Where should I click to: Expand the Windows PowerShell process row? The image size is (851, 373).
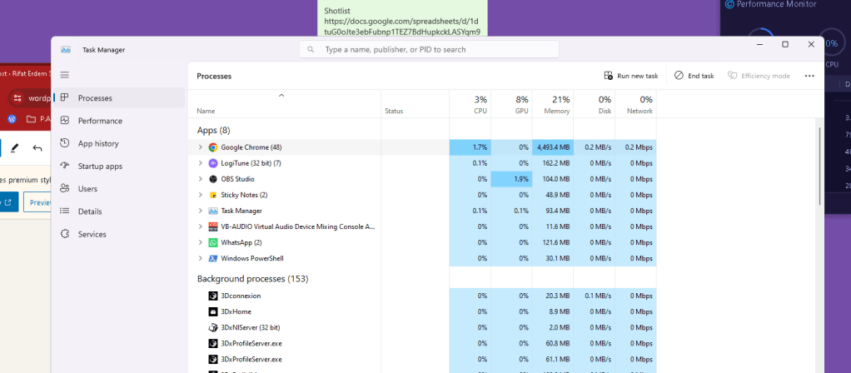point(201,258)
